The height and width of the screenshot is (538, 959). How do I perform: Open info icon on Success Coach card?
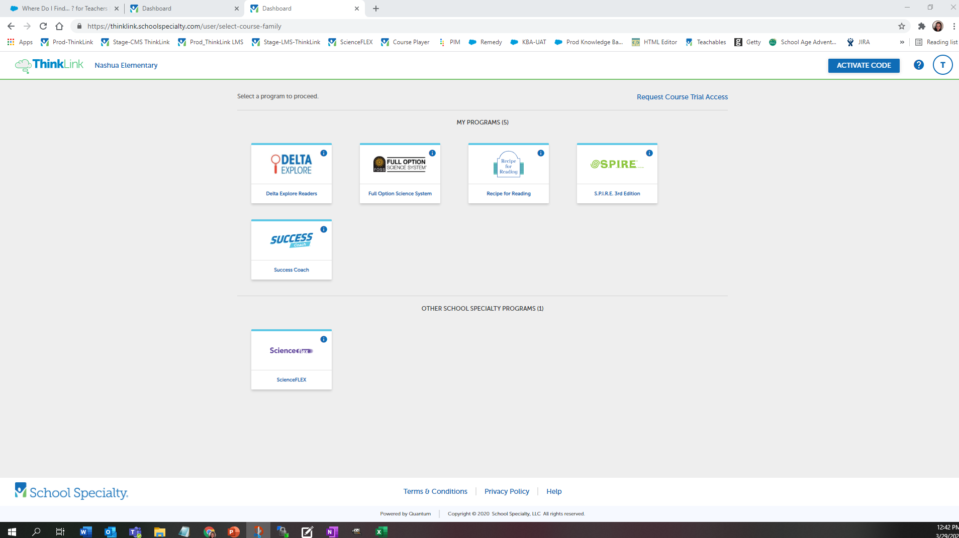[x=324, y=229]
